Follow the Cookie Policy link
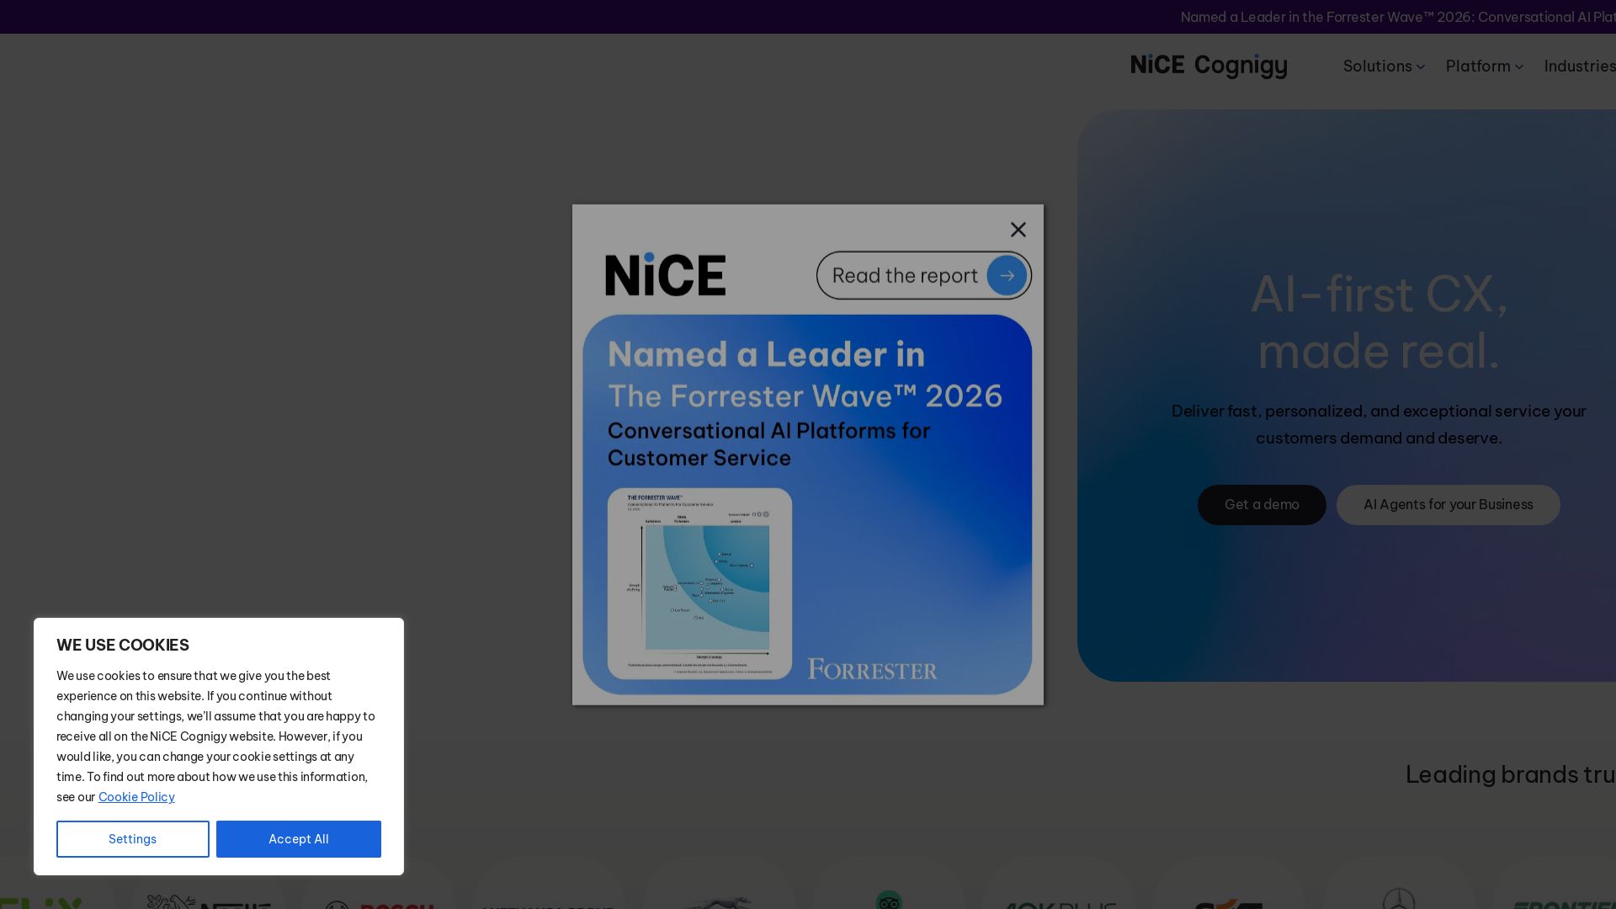Image resolution: width=1616 pixels, height=909 pixels. 136,797
